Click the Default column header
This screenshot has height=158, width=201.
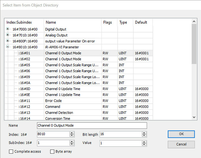[x=143, y=22]
